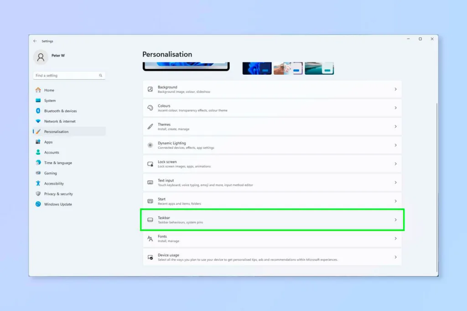Click the Privacy & security shield icon
The image size is (467, 311).
click(x=38, y=194)
